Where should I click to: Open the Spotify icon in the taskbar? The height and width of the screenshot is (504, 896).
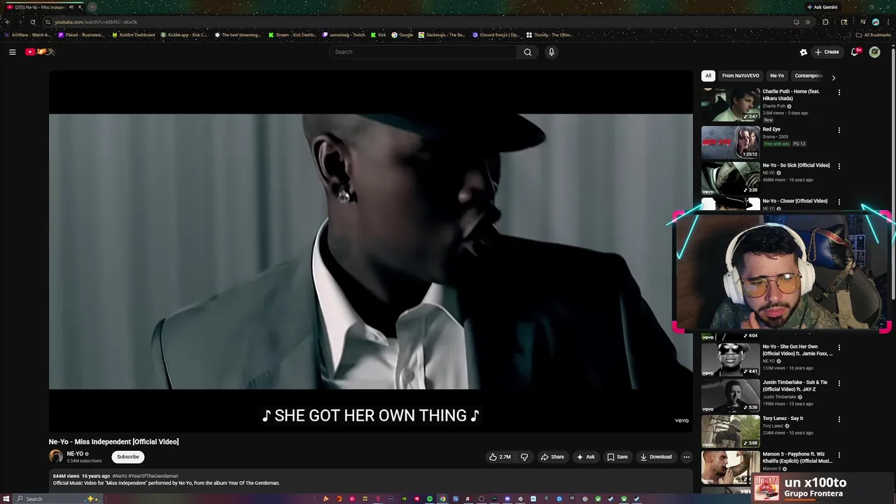click(430, 499)
